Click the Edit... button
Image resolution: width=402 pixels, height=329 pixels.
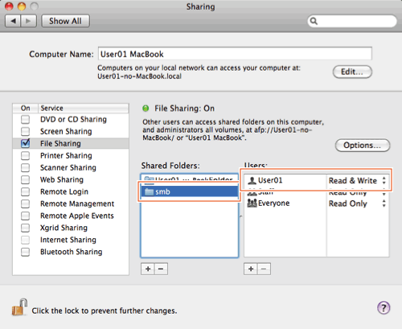click(352, 72)
